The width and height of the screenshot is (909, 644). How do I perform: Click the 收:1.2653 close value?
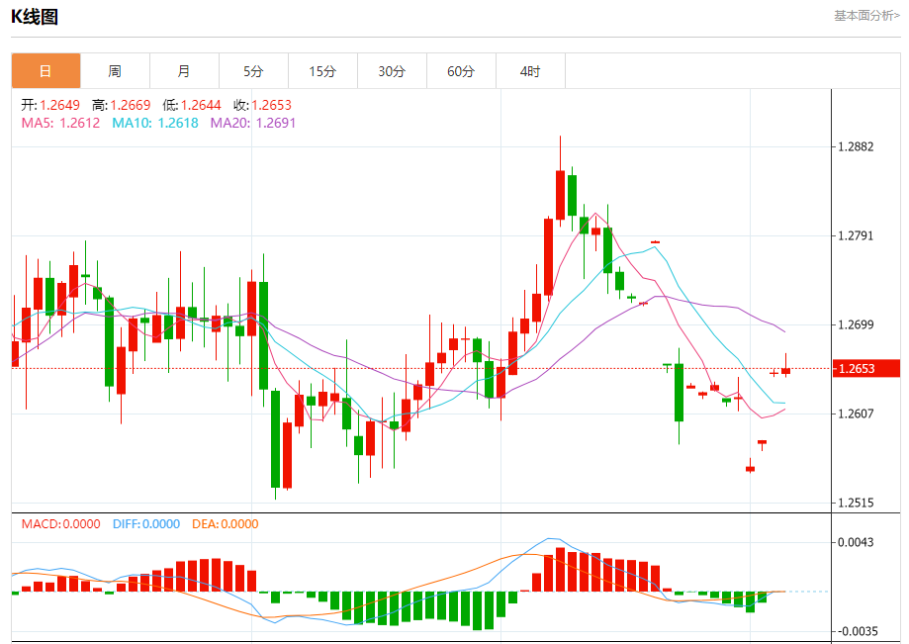[263, 105]
